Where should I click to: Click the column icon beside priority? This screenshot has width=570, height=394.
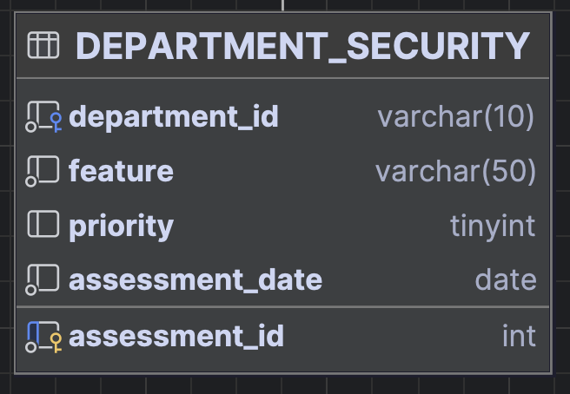43,224
